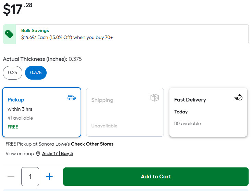Viewport: 251px width, 191px height.
Task: Decrease quantity with the minus icon
Action: [11, 177]
